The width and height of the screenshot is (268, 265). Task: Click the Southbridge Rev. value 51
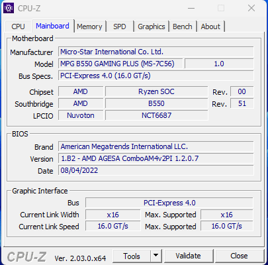242,103
